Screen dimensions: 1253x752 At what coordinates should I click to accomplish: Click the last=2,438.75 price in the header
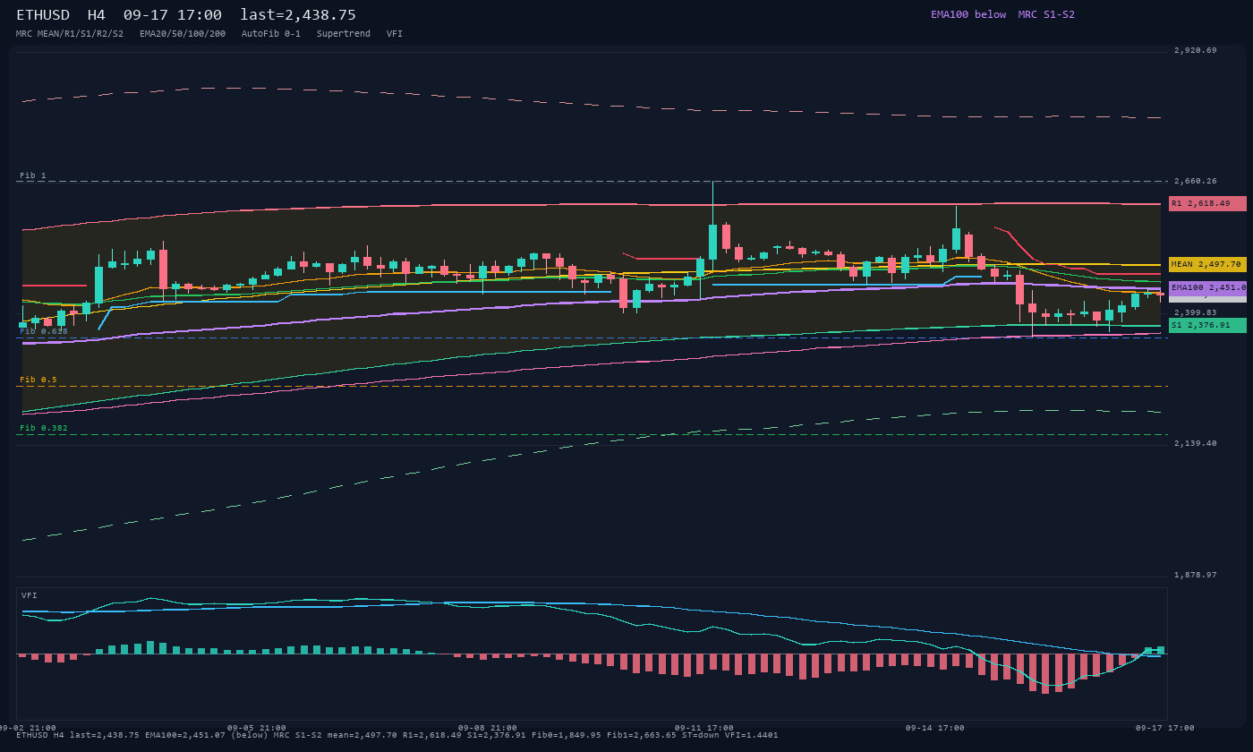298,15
